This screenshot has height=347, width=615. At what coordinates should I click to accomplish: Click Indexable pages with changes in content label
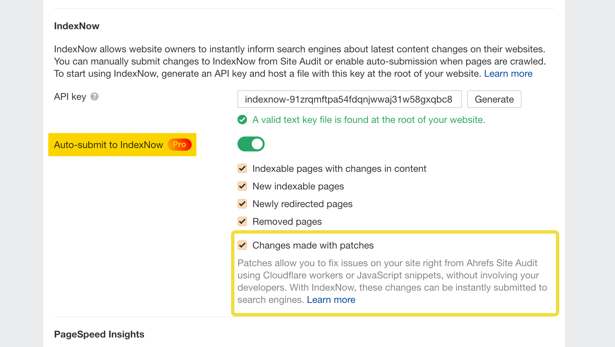pos(339,169)
